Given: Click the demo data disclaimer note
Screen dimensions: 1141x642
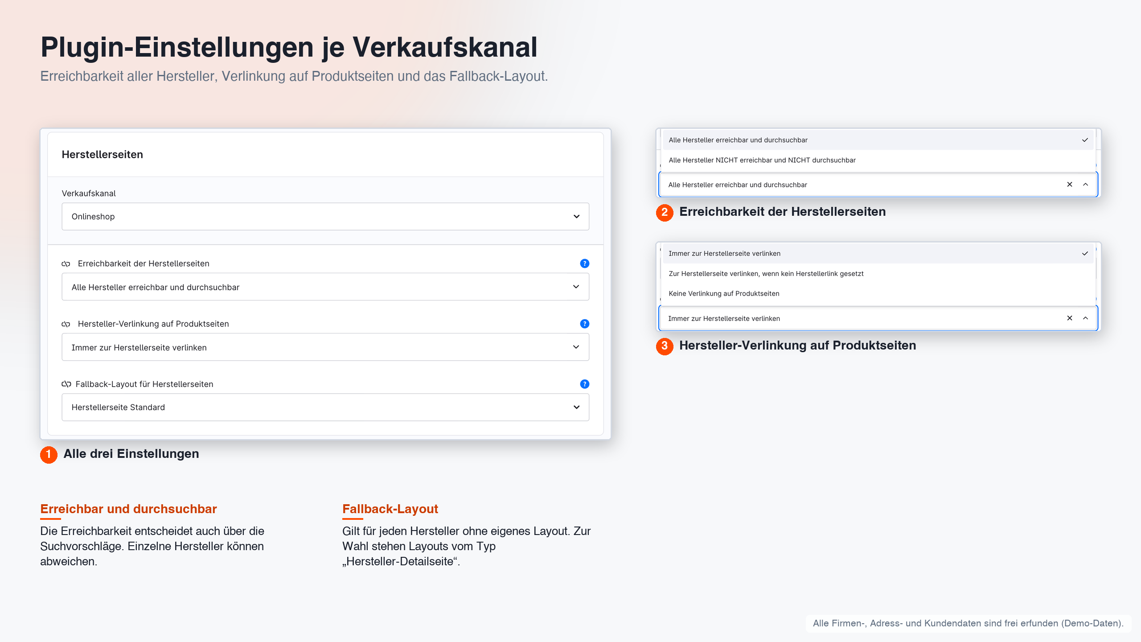Looking at the screenshot, I should (968, 623).
